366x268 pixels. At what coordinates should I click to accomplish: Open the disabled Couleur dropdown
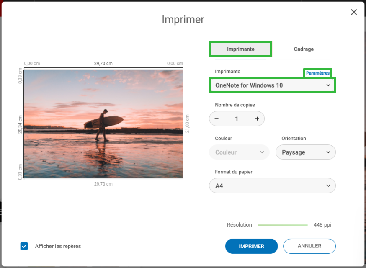(x=239, y=152)
